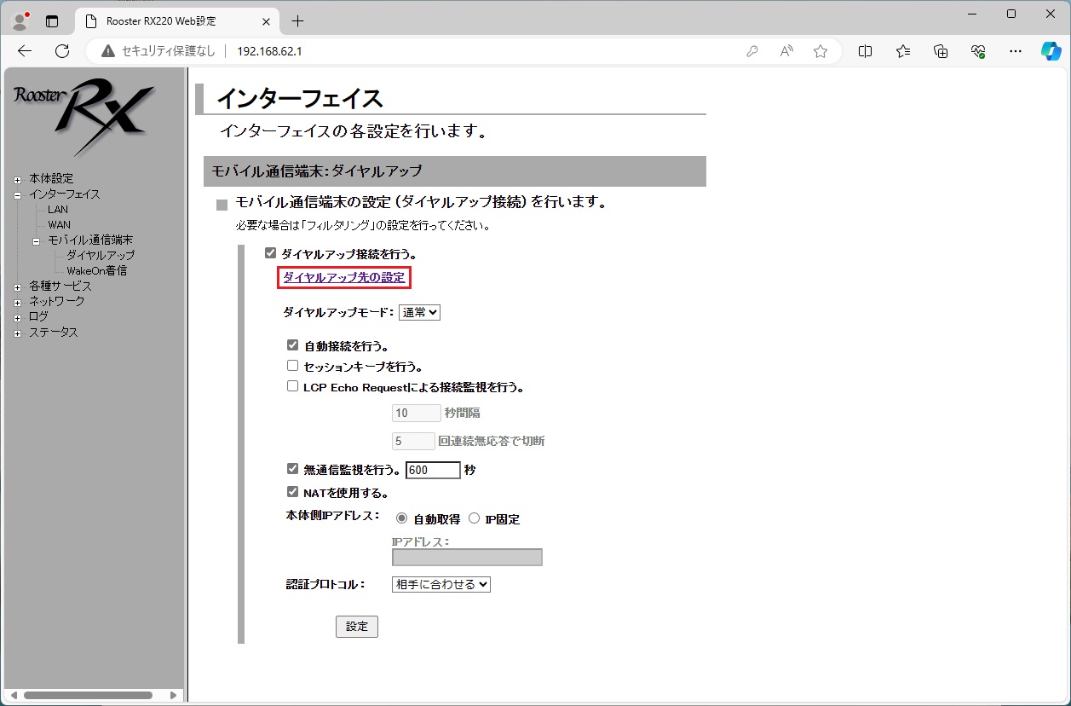Image resolution: width=1071 pixels, height=706 pixels.
Task: Toggle NATを使用する checkbox
Action: point(292,492)
